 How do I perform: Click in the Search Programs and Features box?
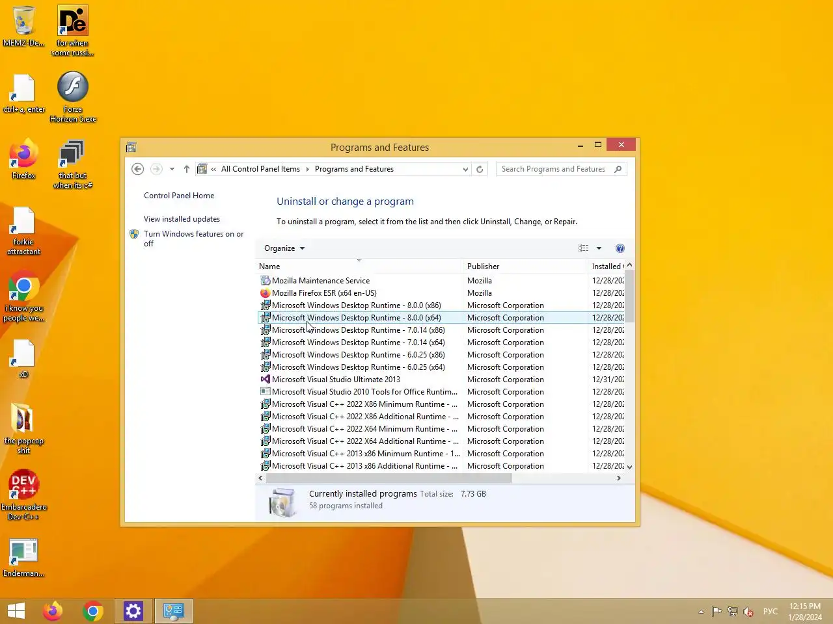pyautogui.click(x=554, y=169)
